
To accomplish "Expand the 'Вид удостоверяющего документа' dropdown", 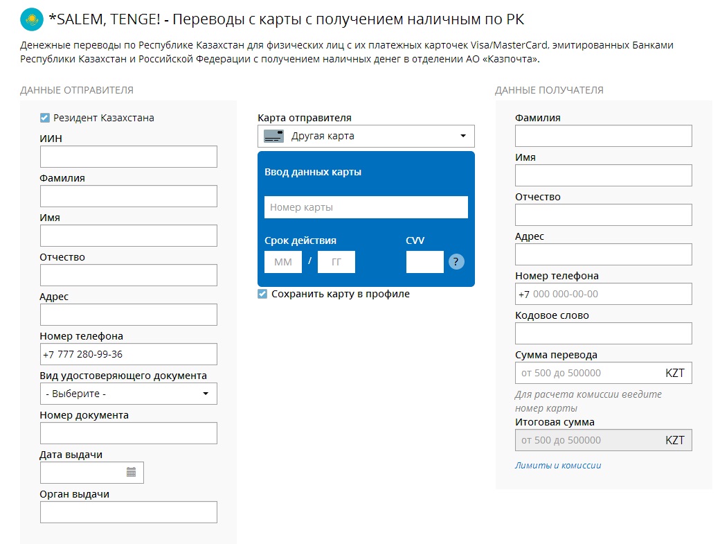I will click(128, 394).
